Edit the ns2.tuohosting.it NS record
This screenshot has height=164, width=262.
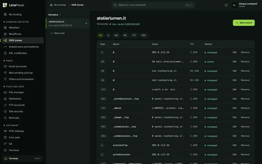click(x=234, y=80)
